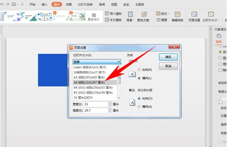
Task: Click the 宽度 width input field
Action: pyautogui.click(x=96, y=104)
